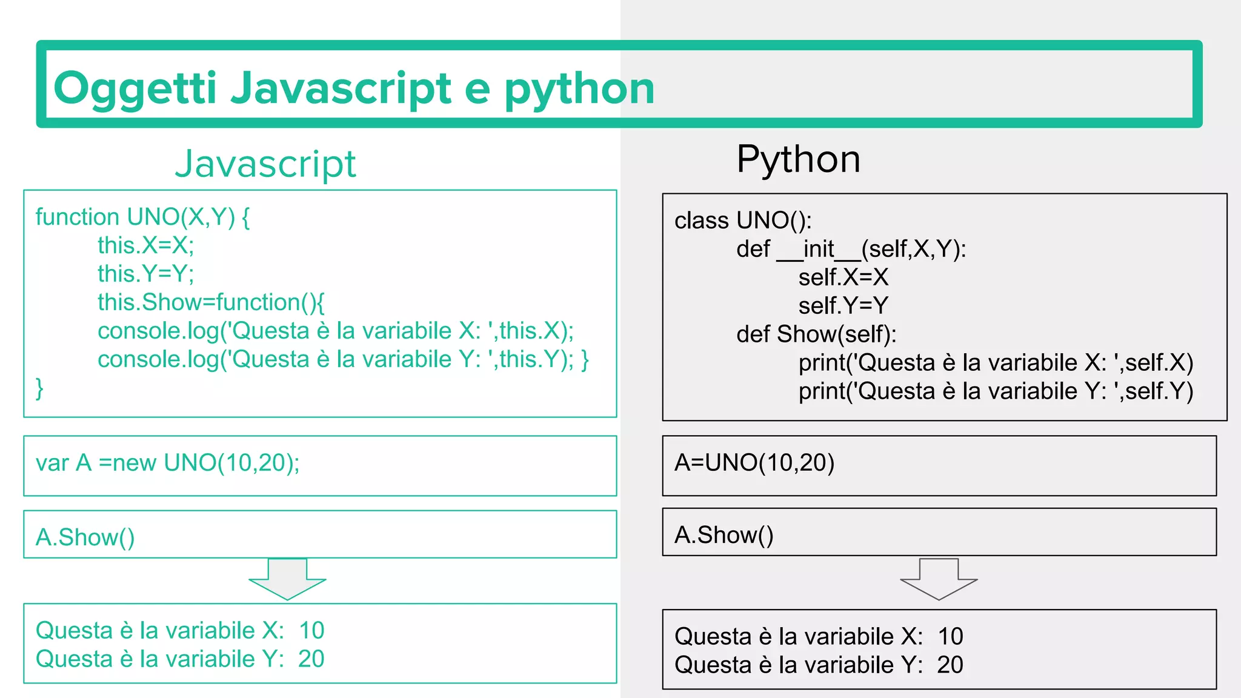Click Javascript output 'Questa è la variabile Y: 20'
The height and width of the screenshot is (698, 1241).
tap(180, 659)
